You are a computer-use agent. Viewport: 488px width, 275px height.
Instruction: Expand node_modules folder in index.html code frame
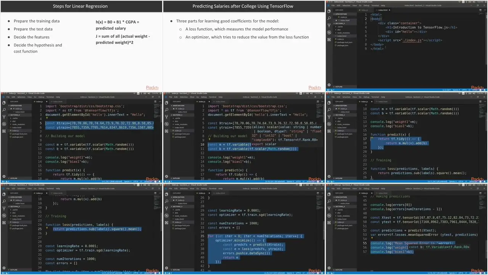tap(344, 33)
